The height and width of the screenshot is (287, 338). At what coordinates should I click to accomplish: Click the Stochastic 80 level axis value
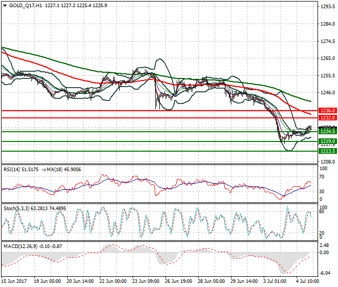pyautogui.click(x=322, y=212)
